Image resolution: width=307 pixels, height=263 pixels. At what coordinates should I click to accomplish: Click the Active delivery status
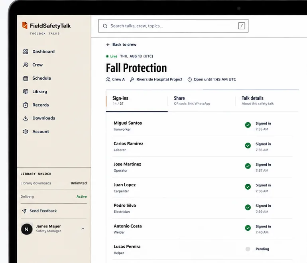click(82, 196)
